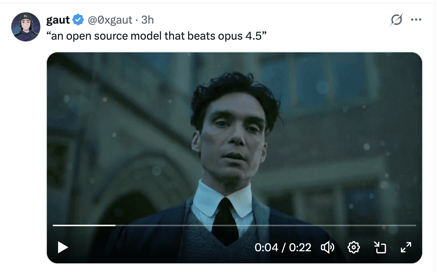
Task: Seek to the middle of the video progress bar
Action: click(234, 225)
